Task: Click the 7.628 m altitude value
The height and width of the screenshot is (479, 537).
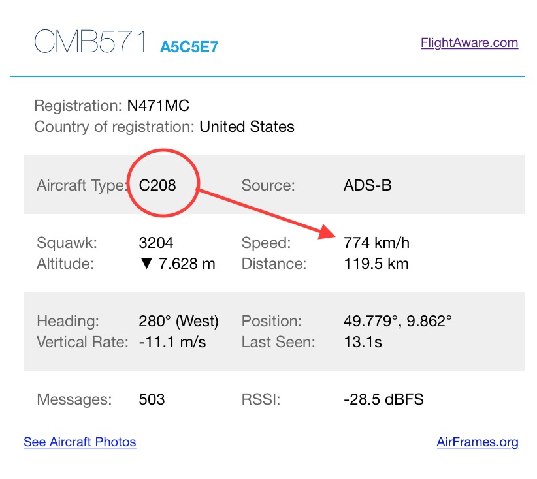Action: 187,264
